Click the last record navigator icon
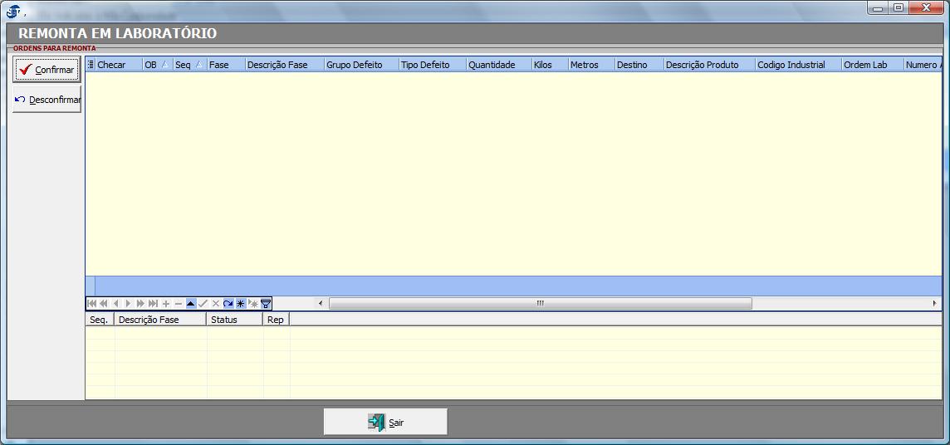950x445 pixels. (x=154, y=304)
